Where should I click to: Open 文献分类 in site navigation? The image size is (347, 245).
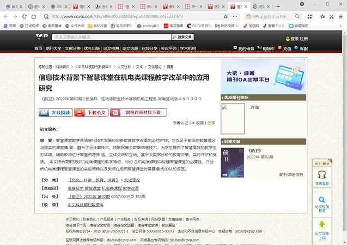click(72, 48)
